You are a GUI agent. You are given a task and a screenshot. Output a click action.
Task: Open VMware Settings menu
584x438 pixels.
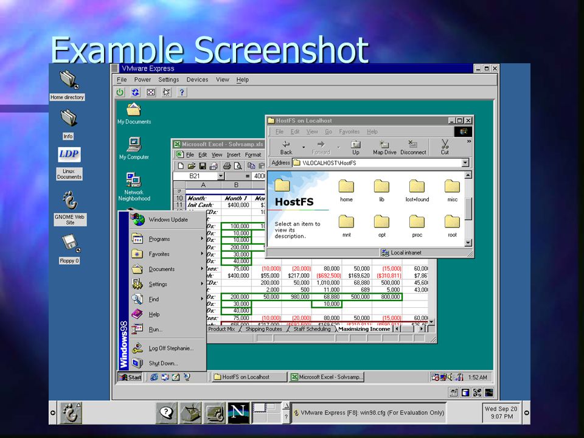169,80
